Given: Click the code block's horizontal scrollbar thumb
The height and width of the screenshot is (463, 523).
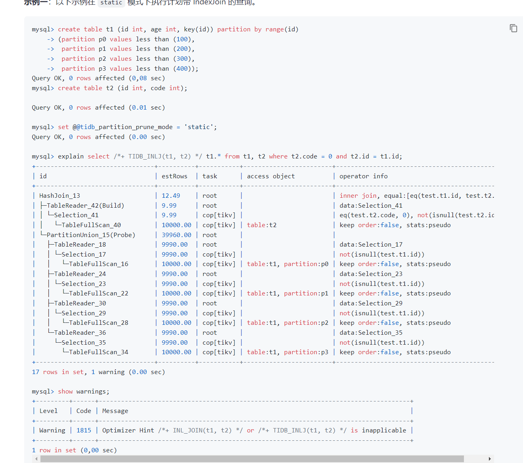Looking at the screenshot, I should (x=252, y=459).
